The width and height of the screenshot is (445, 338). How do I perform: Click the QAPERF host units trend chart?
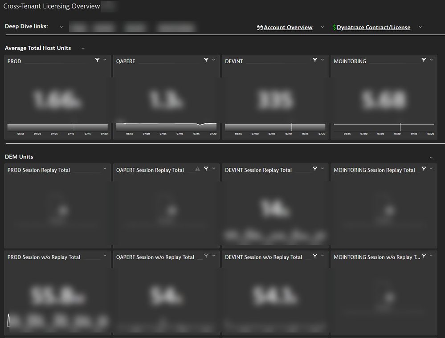(x=166, y=125)
